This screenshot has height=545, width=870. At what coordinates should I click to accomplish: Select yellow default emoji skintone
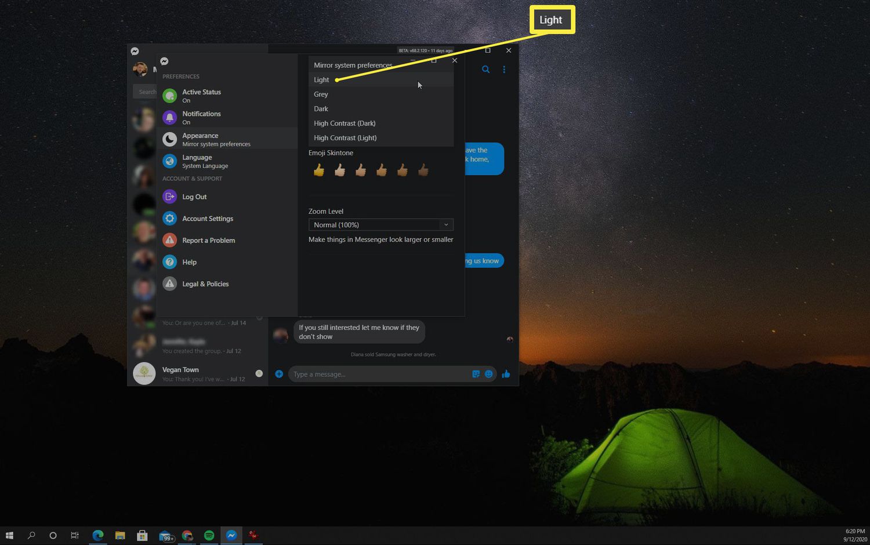tap(319, 170)
